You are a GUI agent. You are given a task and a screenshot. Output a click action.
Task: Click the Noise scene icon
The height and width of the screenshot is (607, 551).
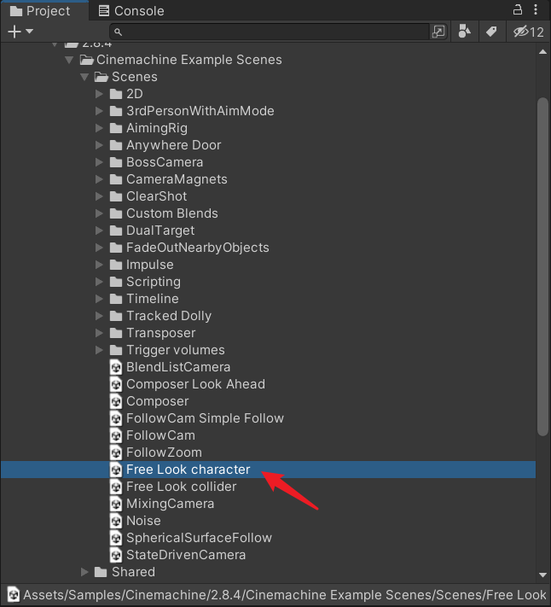[116, 521]
